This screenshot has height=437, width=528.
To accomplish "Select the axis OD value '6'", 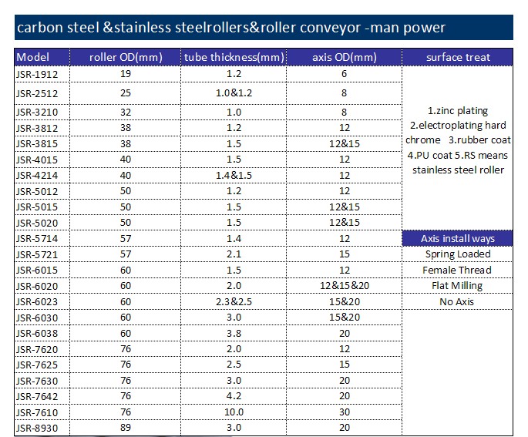I will pos(344,74).
